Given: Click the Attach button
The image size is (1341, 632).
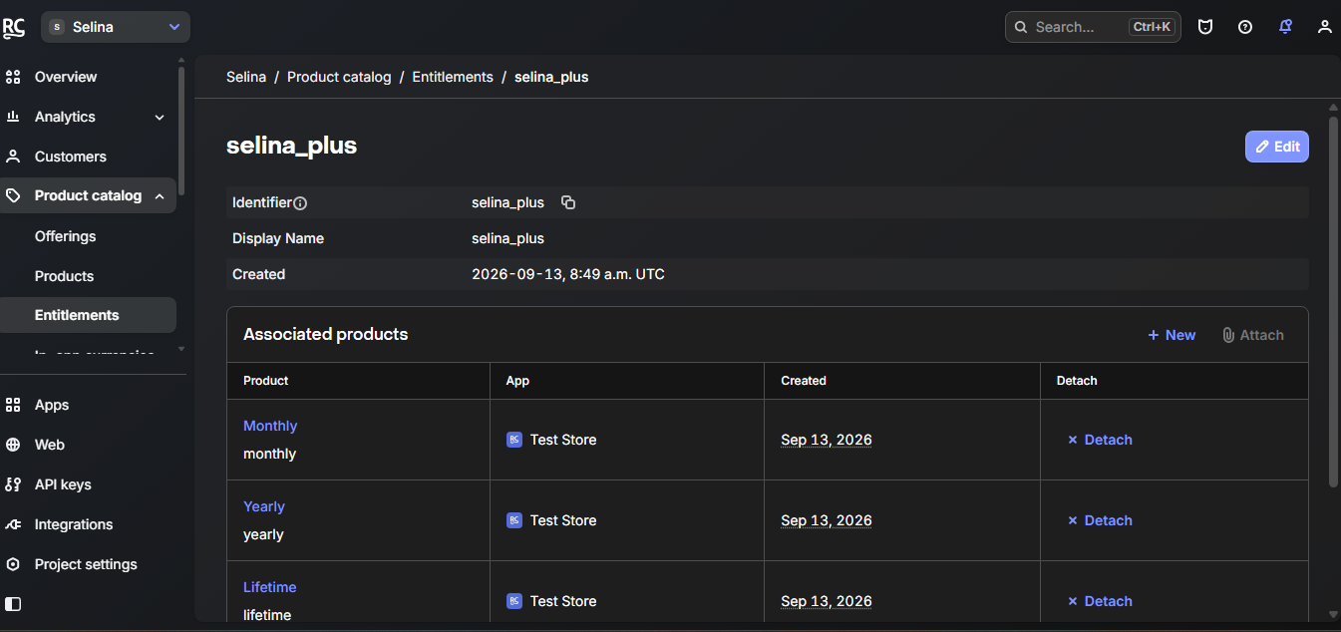Looking at the screenshot, I should coord(1253,335).
